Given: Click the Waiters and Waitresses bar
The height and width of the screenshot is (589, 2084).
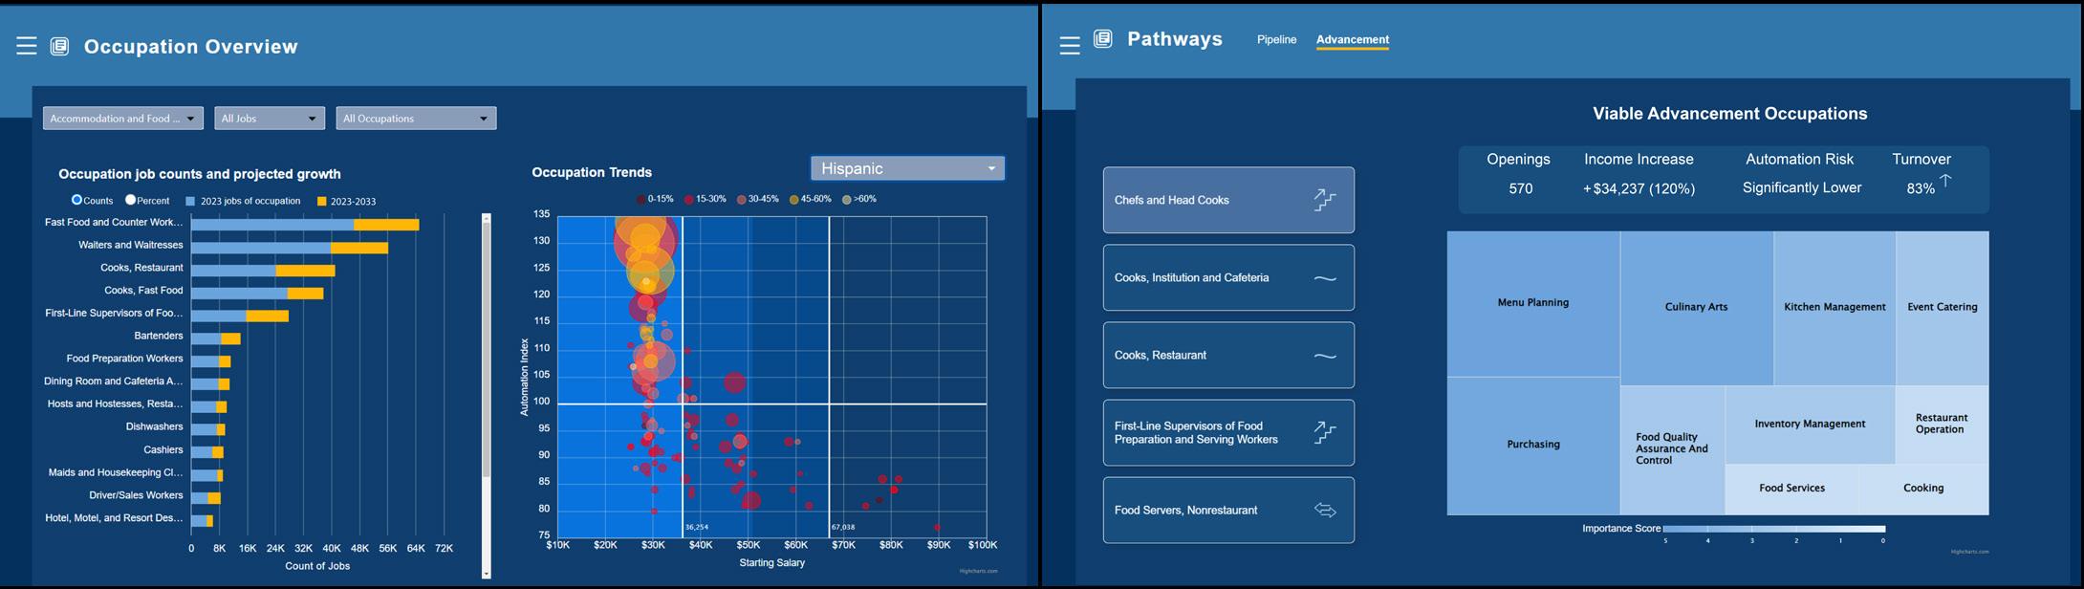Looking at the screenshot, I should (290, 247).
